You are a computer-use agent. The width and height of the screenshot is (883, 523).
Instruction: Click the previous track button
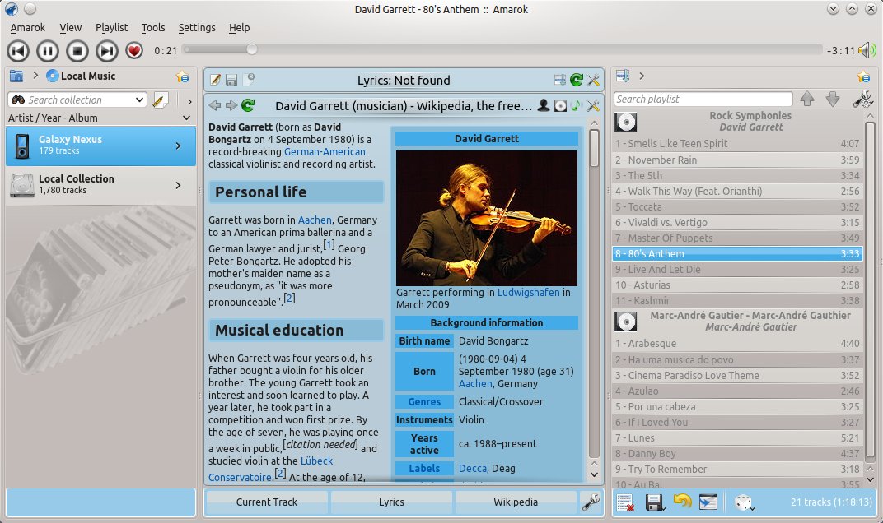click(18, 51)
